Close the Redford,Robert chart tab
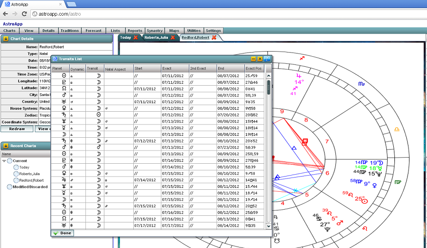This screenshot has width=427, height=248. coord(214,38)
